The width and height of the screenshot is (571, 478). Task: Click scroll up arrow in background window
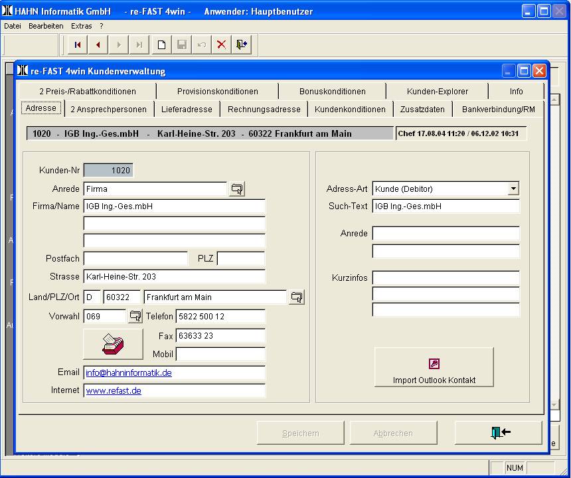click(554, 100)
